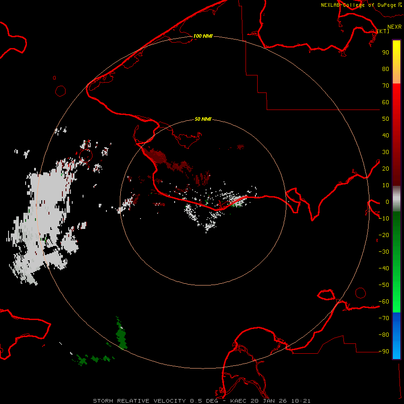Click the -10 knot scale label
The image size is (404, 404).
coord(384,219)
